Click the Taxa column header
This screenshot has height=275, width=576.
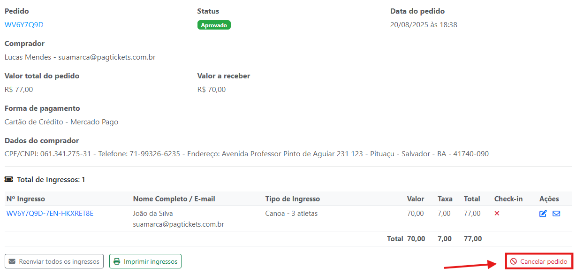[445, 199]
